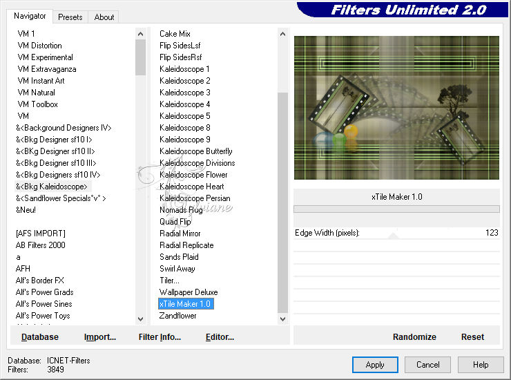Choose Swirl Away filter

tap(177, 269)
